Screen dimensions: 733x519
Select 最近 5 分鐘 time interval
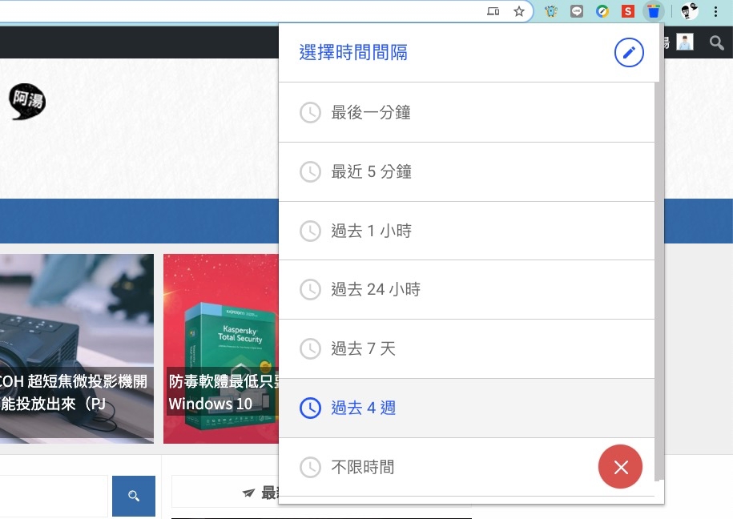[x=466, y=171]
